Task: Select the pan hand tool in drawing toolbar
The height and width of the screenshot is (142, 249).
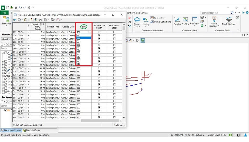Action: [x=137, y=40]
